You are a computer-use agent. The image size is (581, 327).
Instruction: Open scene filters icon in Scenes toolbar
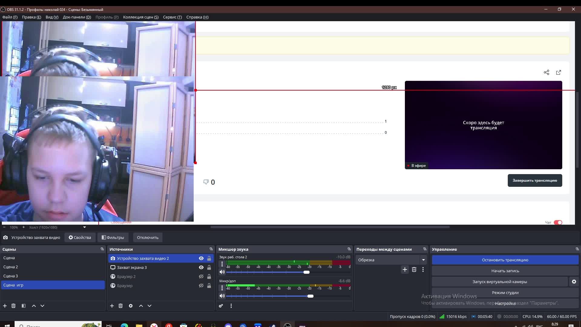[x=24, y=306]
